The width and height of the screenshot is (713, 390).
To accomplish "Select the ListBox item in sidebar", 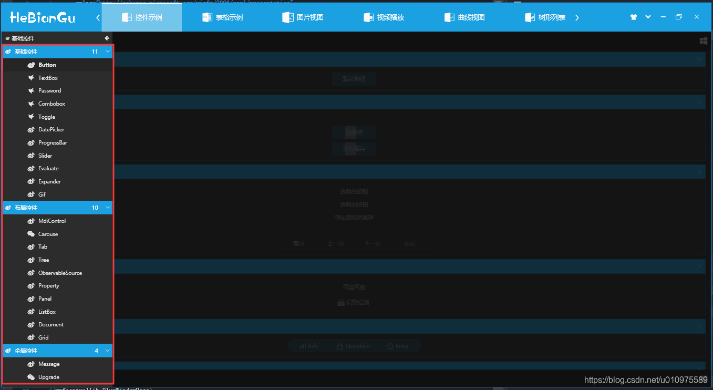I will pyautogui.click(x=58, y=312).
